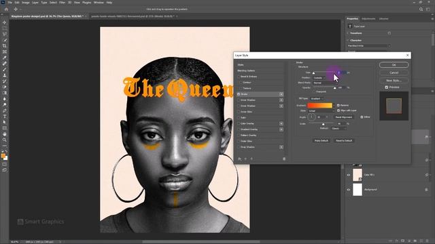
Task: Select the Brush tool
Action: click(5, 69)
